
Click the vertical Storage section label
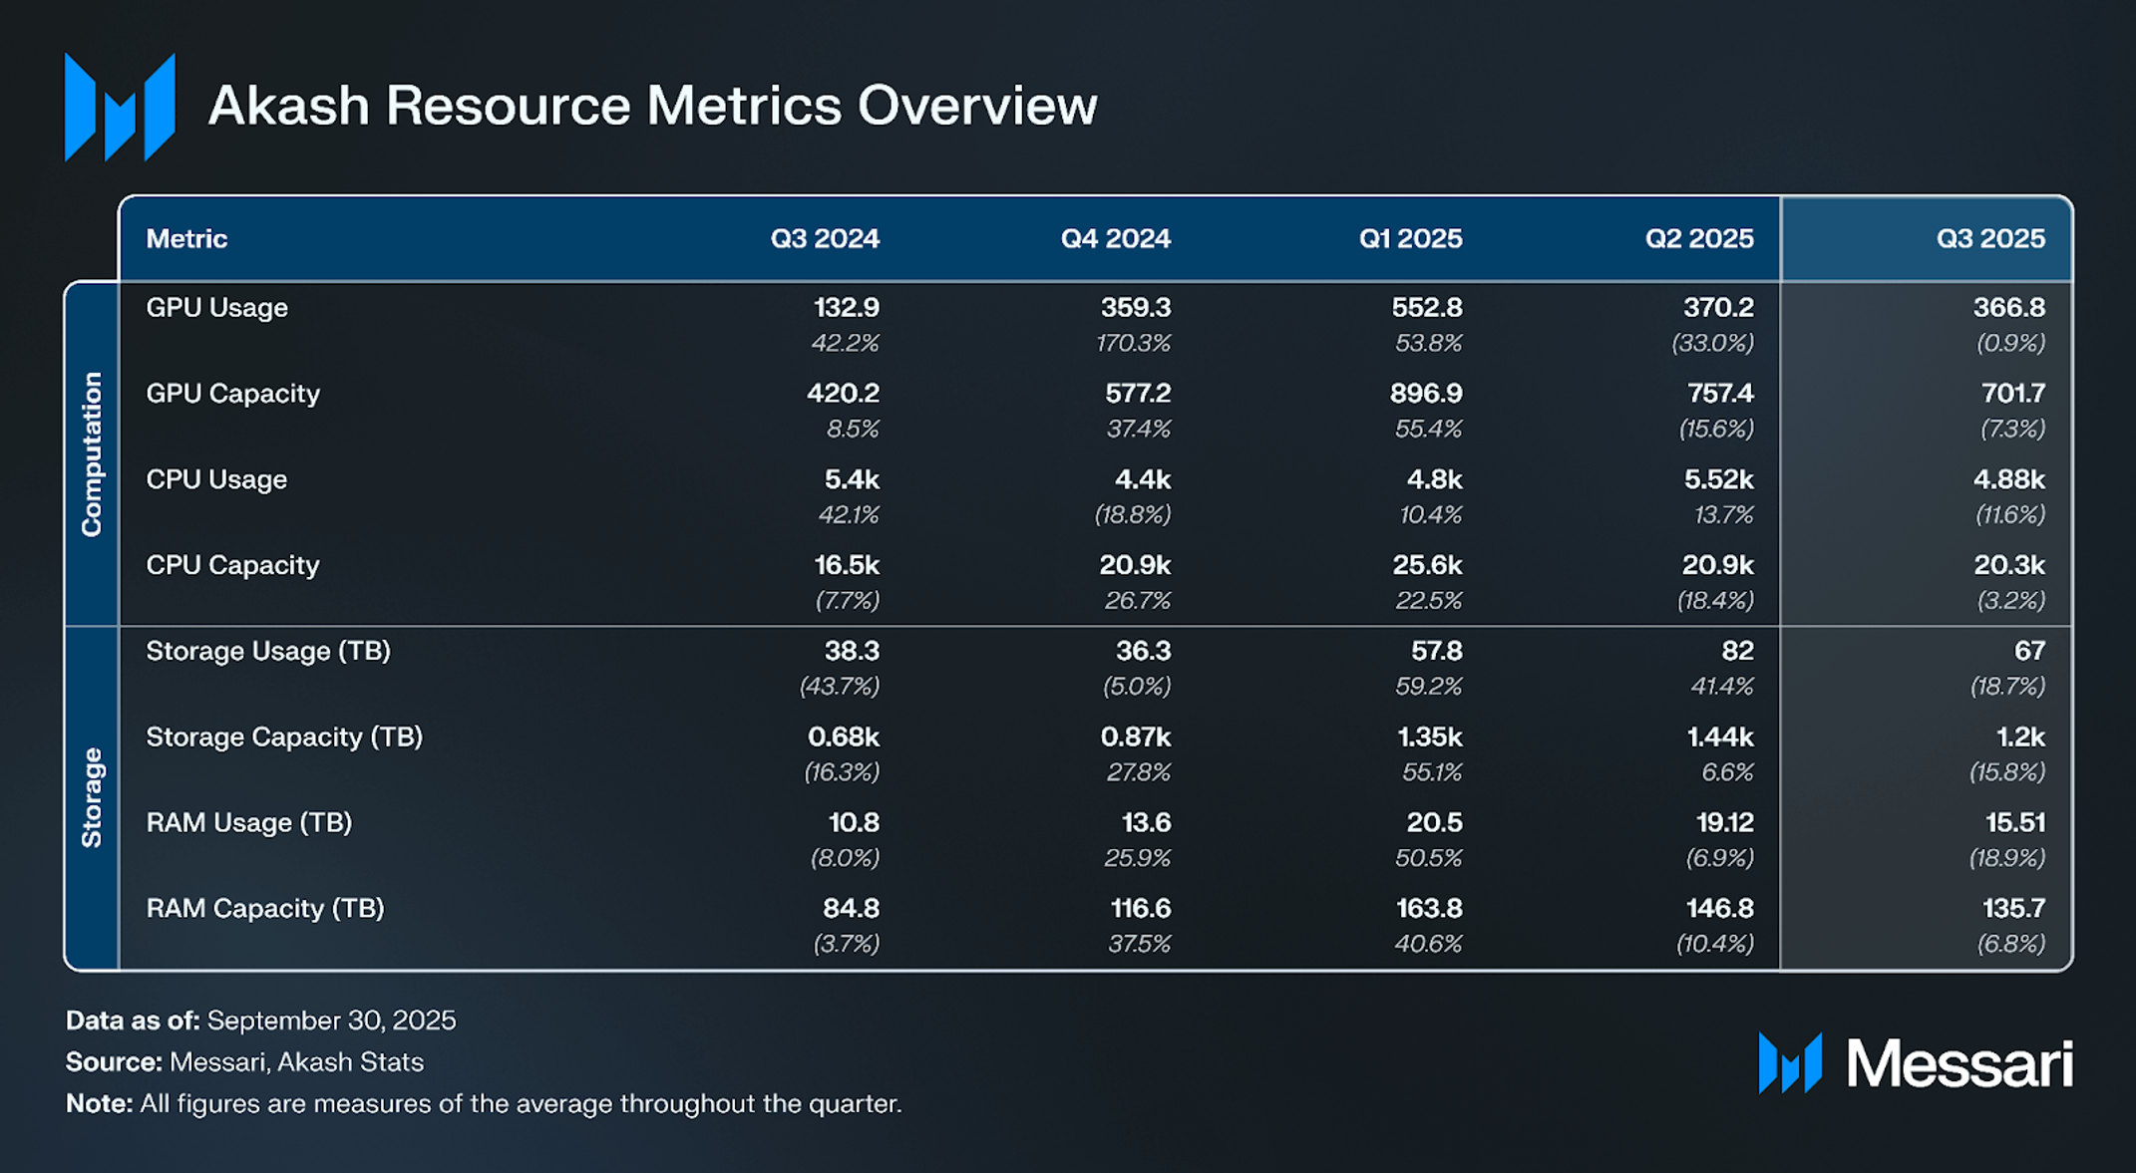(x=92, y=797)
